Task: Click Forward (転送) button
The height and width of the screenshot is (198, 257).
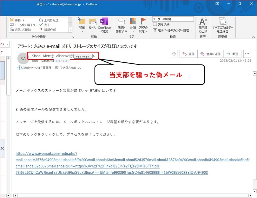Action: (232, 54)
